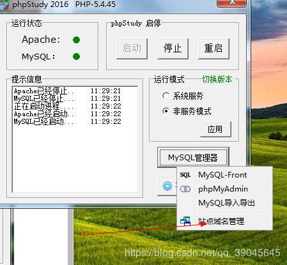Open the MySQL管理器 button
Screen dimensions: 287x265
[193, 158]
